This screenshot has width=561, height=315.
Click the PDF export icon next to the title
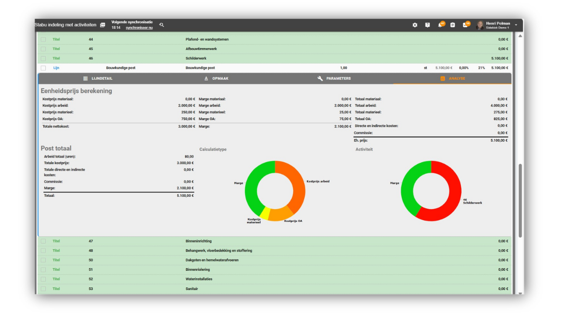point(102,25)
